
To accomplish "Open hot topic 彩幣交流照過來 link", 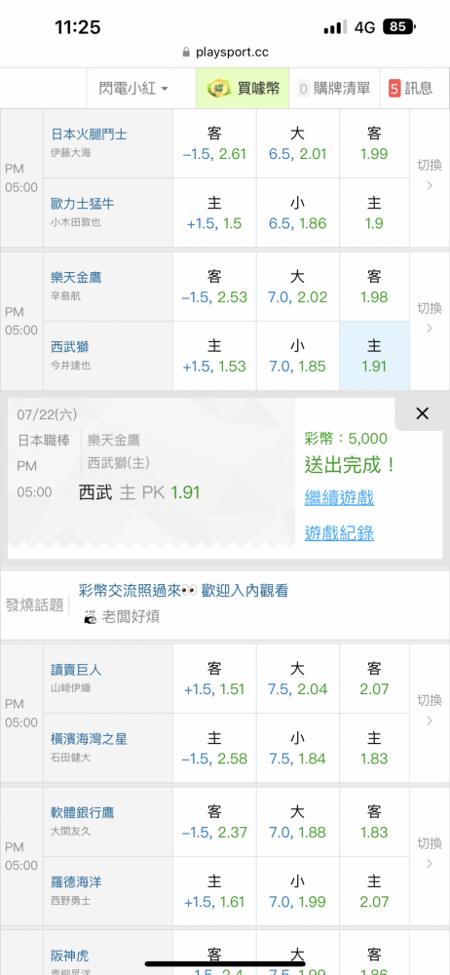I will (183, 591).
